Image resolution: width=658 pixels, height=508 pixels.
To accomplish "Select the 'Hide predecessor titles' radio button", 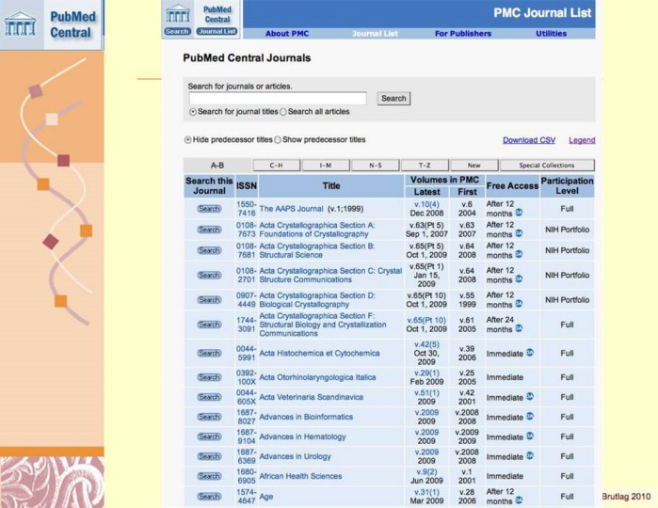I will pos(187,140).
